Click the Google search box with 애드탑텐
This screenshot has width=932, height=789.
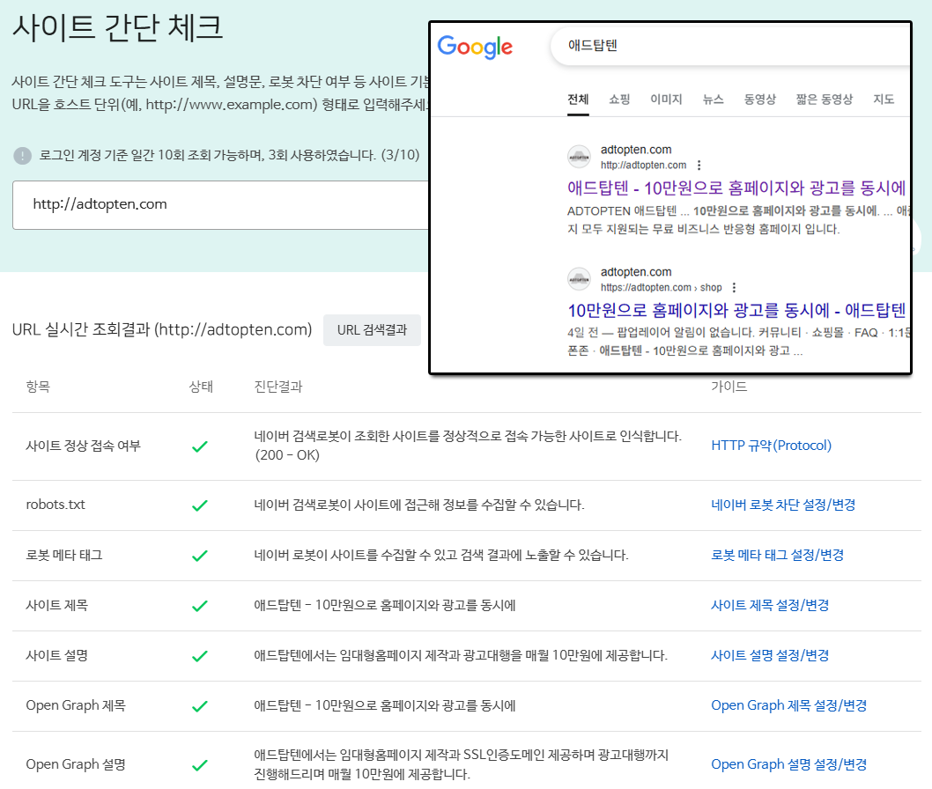(x=730, y=46)
